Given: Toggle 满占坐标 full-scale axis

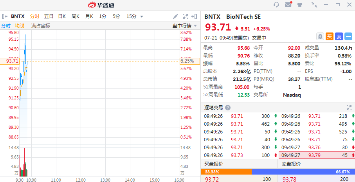Looking at the screenshot, I should pyautogui.click(x=41, y=26).
